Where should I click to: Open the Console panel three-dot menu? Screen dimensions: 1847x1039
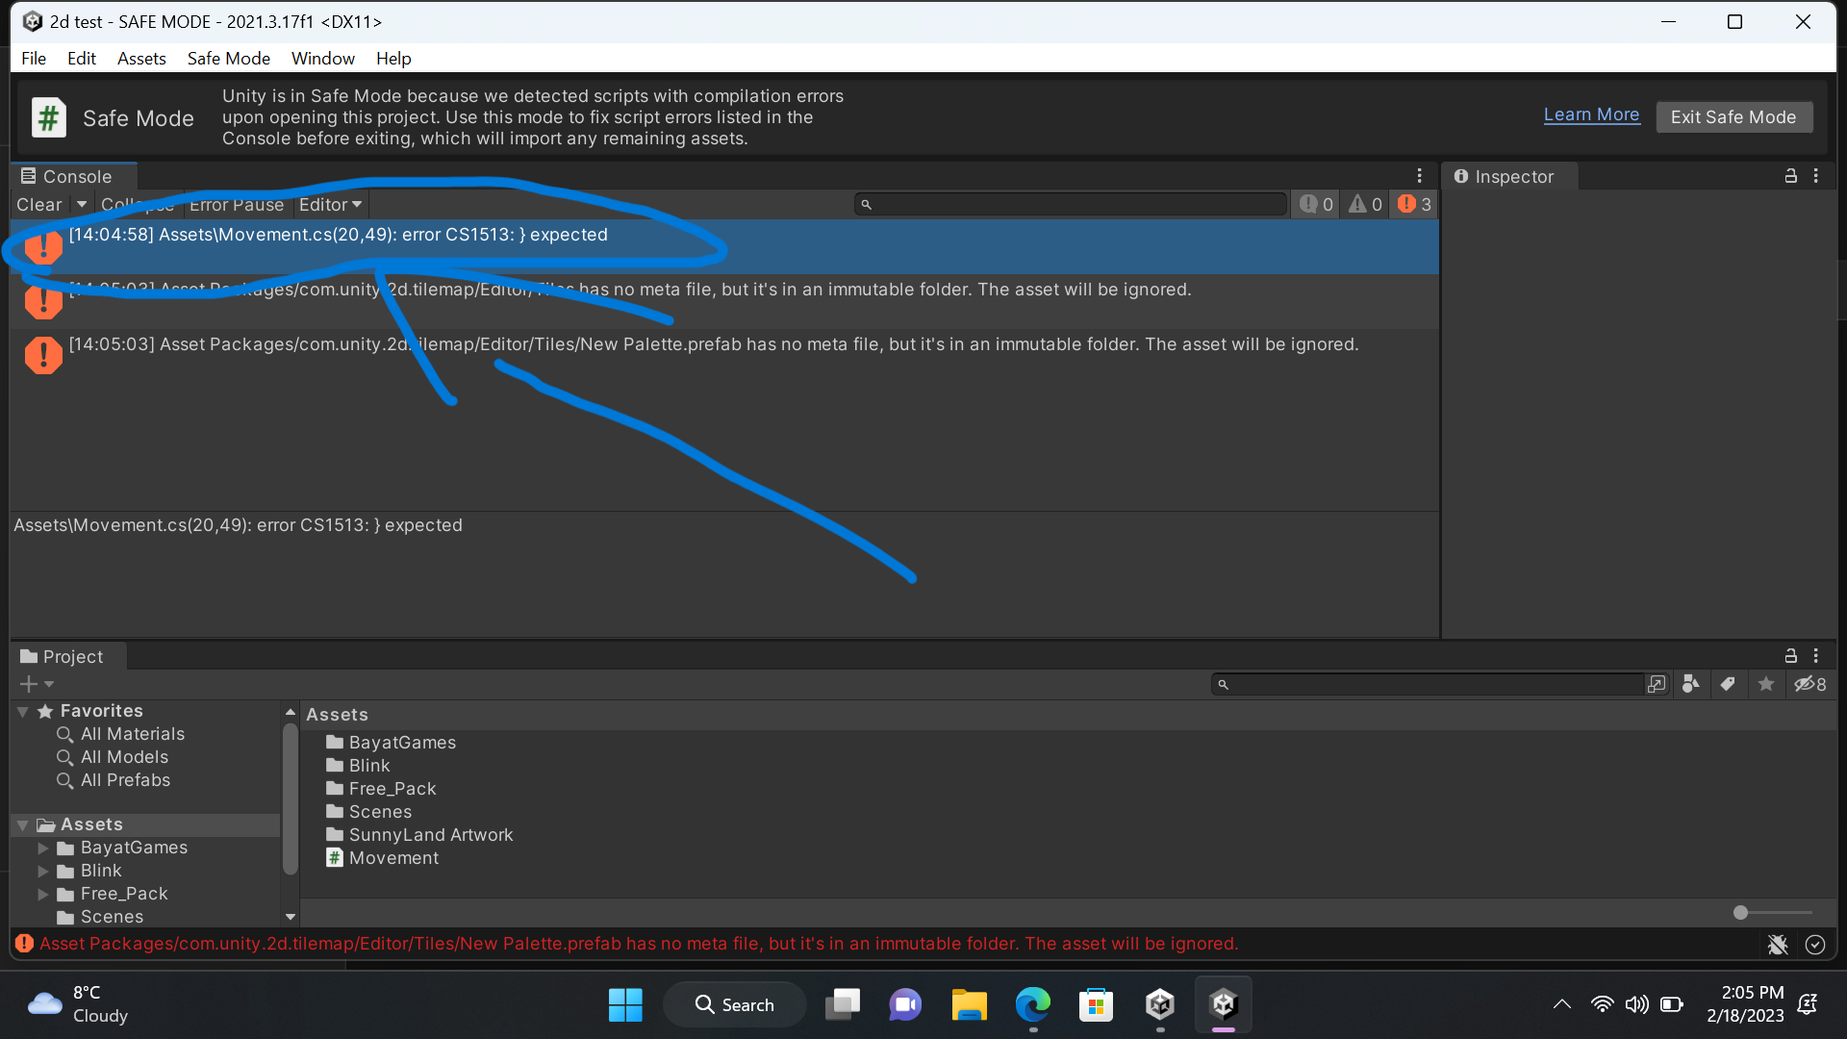1419,175
